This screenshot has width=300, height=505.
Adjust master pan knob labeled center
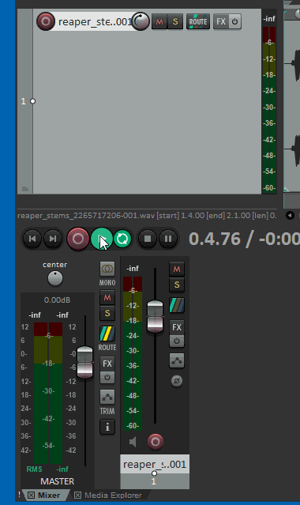55,278
